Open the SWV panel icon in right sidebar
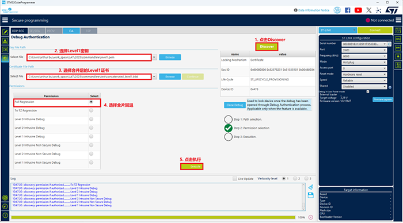Image resolution: width=403 pixels, height=223 pixels. coord(398,48)
